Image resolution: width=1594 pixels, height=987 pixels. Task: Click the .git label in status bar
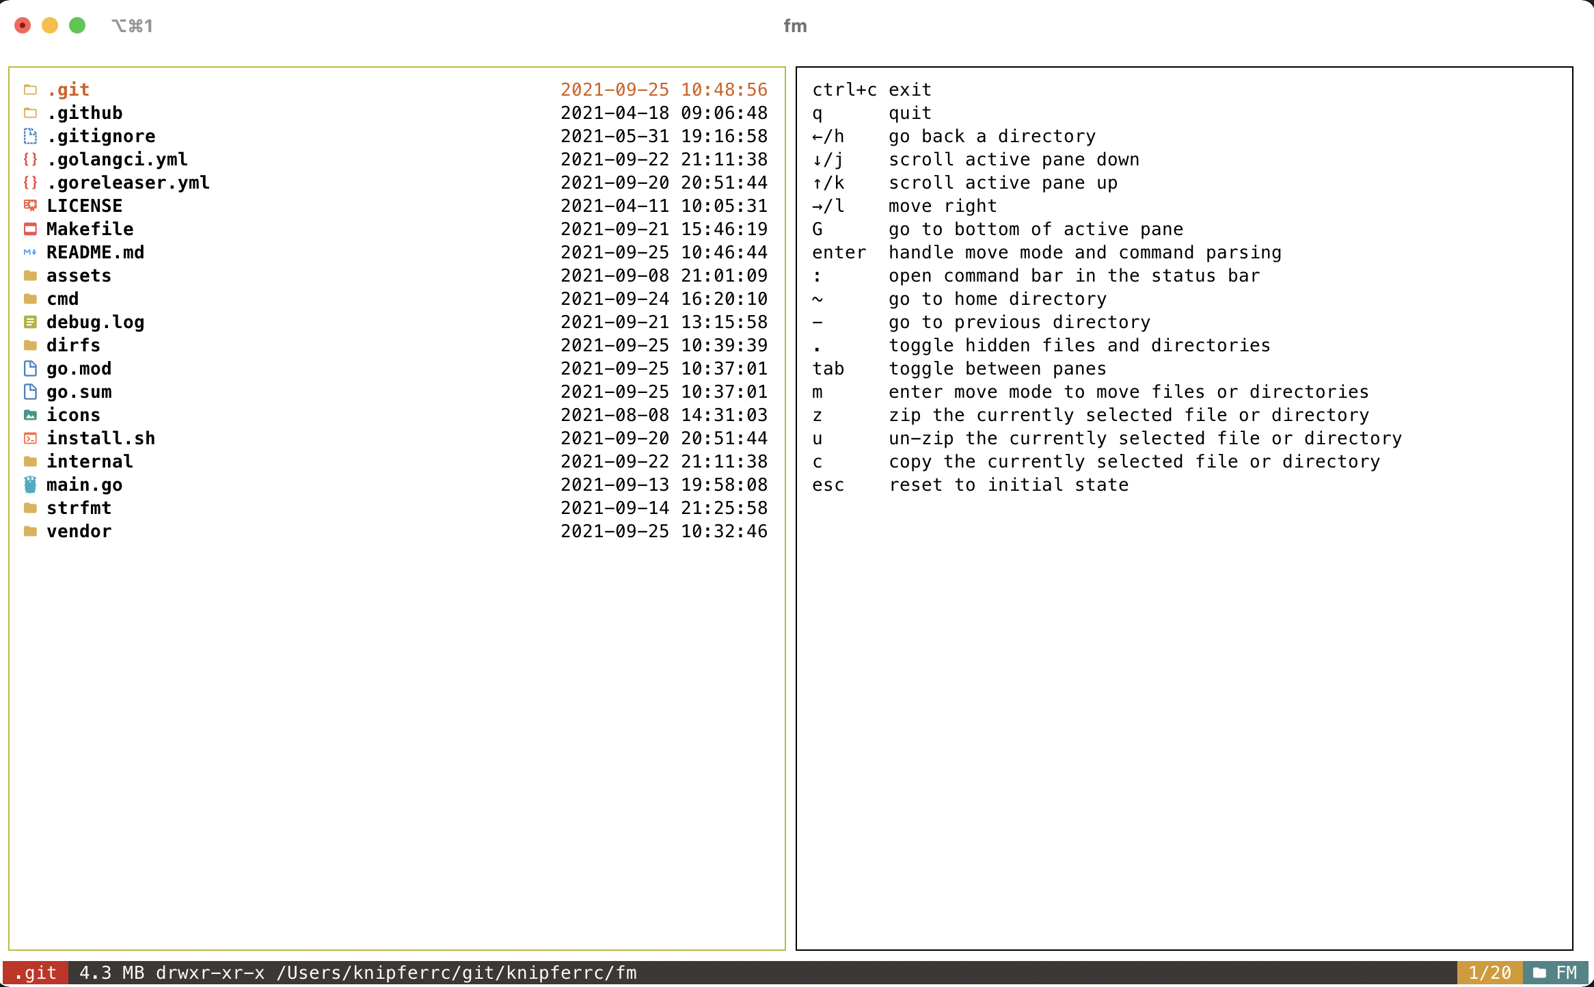[36, 973]
